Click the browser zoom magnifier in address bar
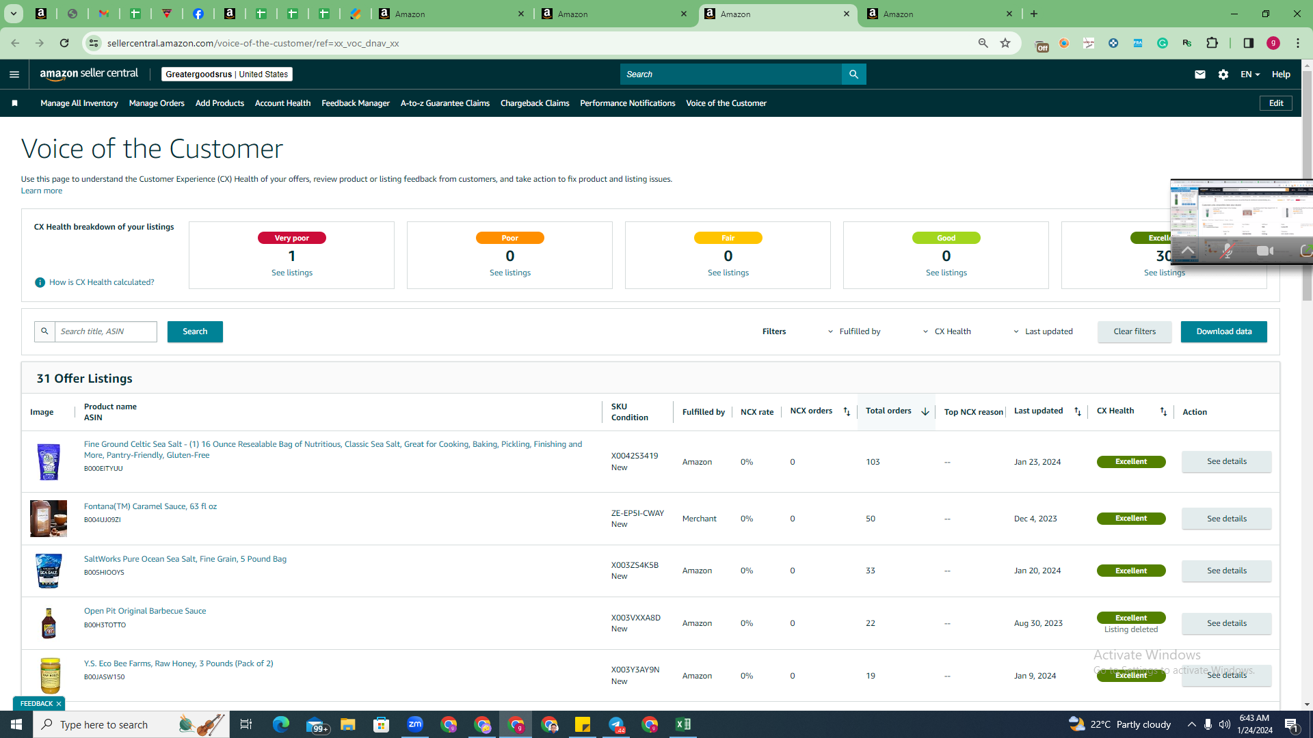Image resolution: width=1313 pixels, height=738 pixels. tap(983, 43)
